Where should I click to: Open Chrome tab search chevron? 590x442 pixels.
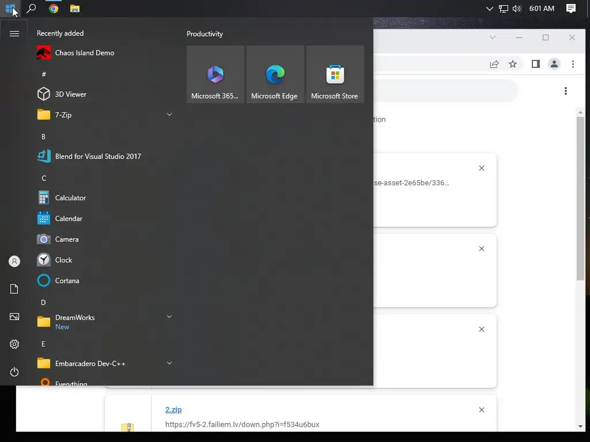492,37
